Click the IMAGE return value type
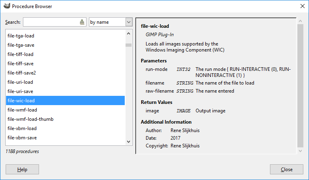The image size is (309, 180). click(183, 111)
